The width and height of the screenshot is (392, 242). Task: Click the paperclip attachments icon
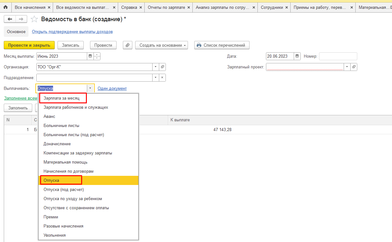[x=127, y=45]
